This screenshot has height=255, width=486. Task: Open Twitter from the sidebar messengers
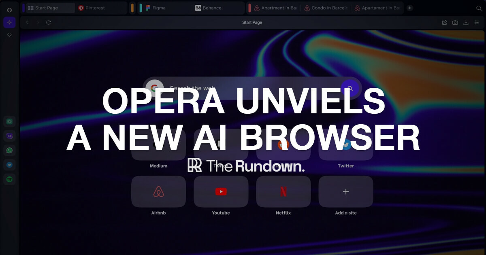pos(9,165)
